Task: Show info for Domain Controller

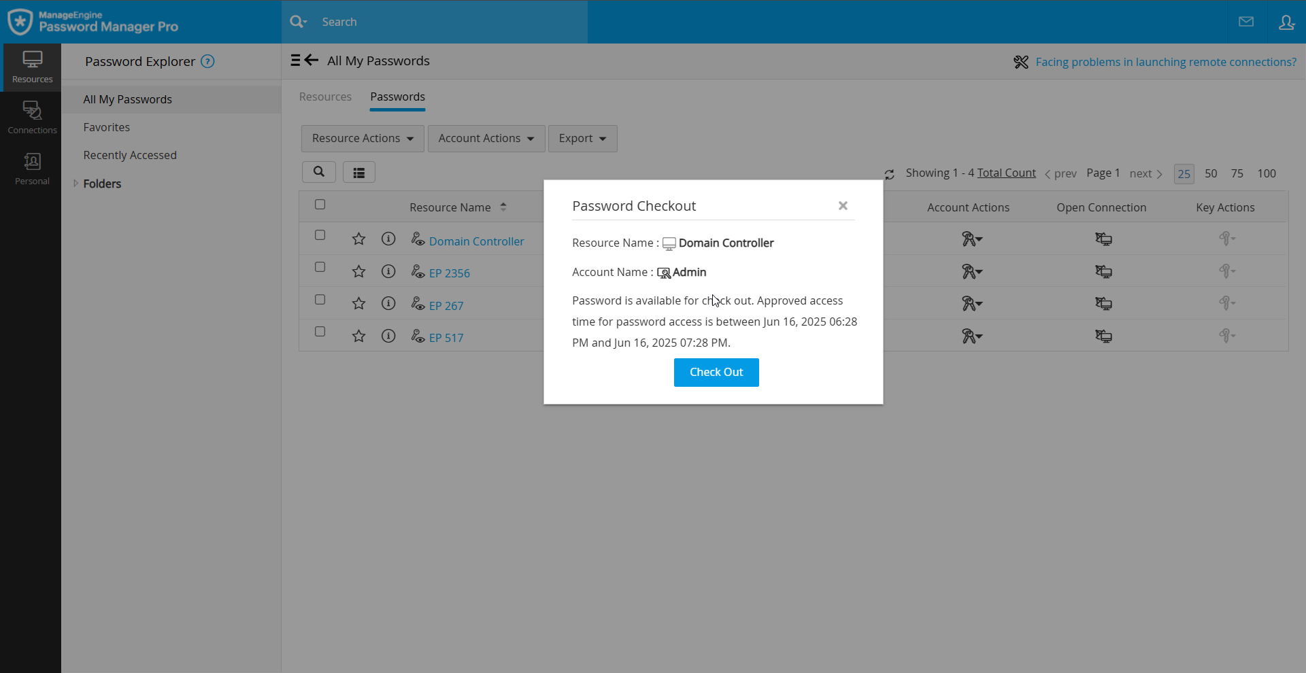Action: 388,239
